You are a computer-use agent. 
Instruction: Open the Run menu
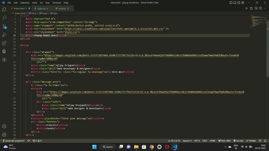pos(47,3)
